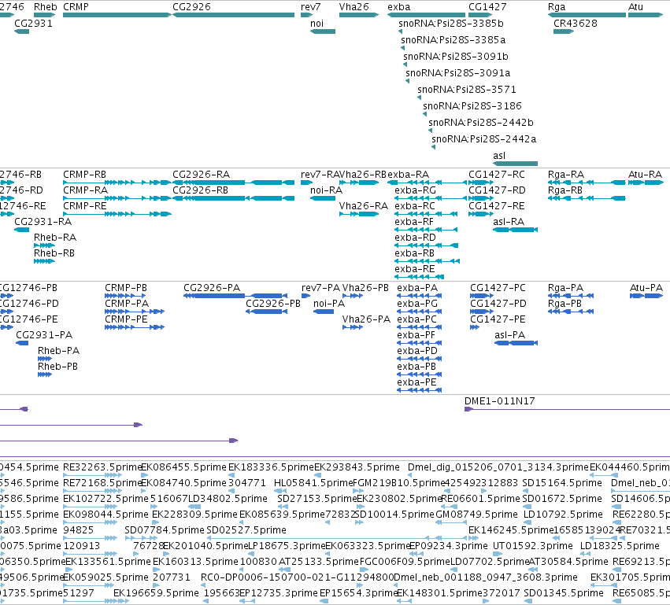
Task: Click the asl-PA protein label
Action: pos(509,336)
